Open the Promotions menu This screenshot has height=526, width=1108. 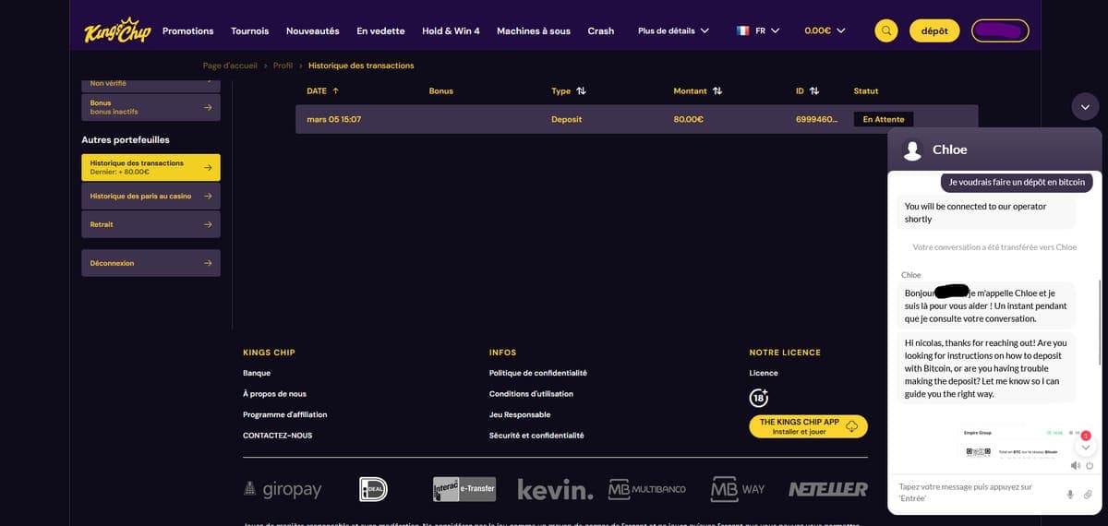pyautogui.click(x=187, y=30)
